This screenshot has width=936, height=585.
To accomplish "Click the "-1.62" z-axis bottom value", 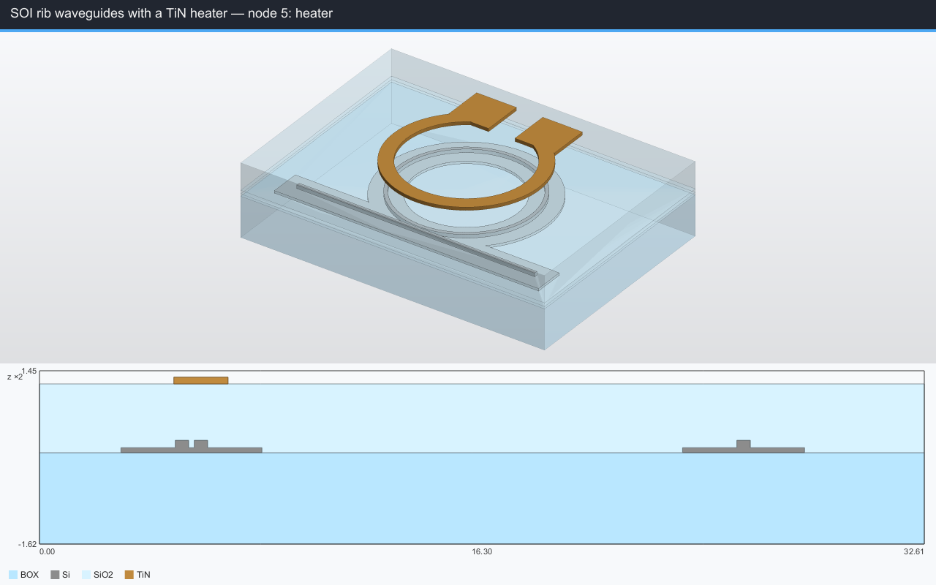I will click(28, 544).
